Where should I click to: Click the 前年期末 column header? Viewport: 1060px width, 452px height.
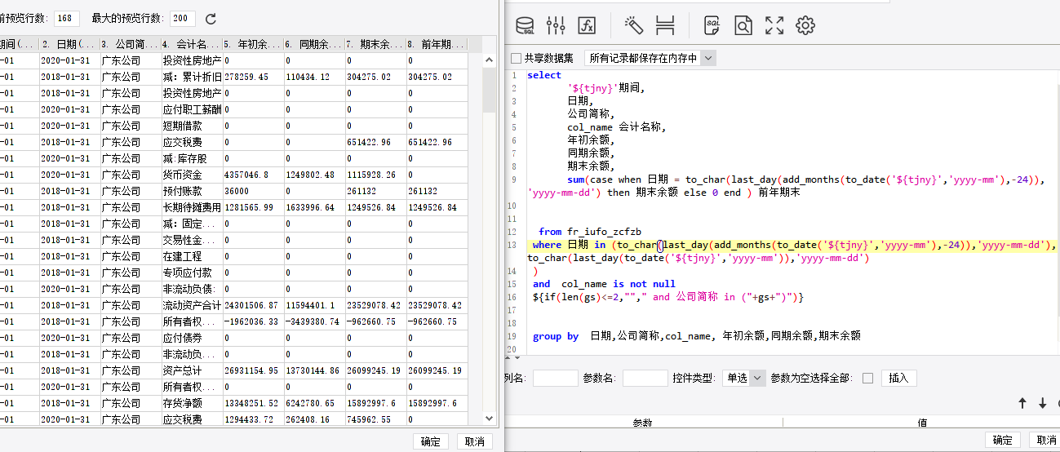[436, 44]
